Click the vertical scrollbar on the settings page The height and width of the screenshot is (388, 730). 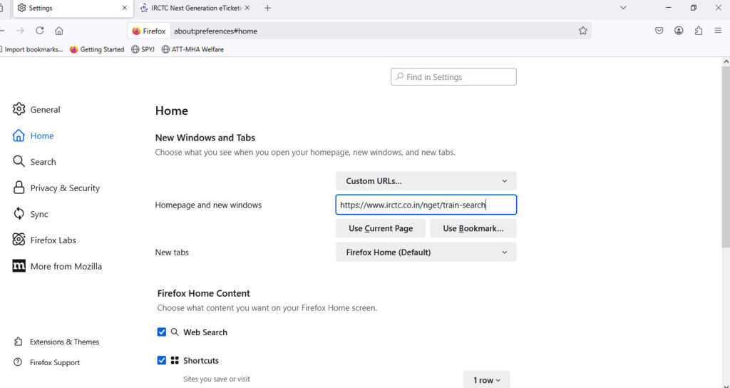click(726, 157)
